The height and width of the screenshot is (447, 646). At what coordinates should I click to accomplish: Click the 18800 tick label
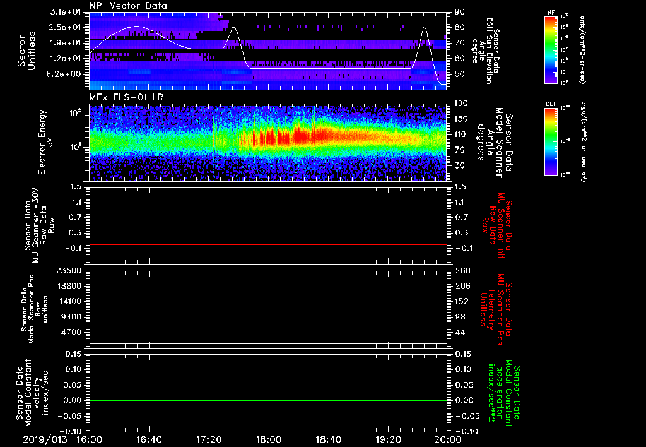(x=69, y=286)
